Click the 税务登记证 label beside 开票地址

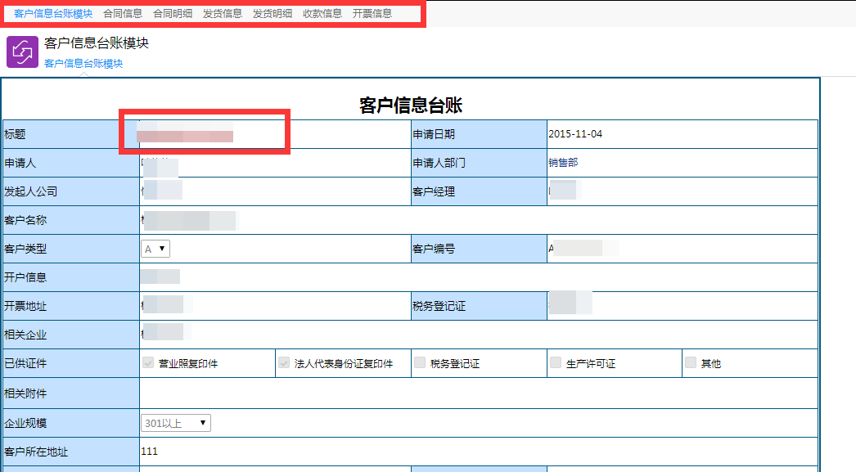click(439, 306)
